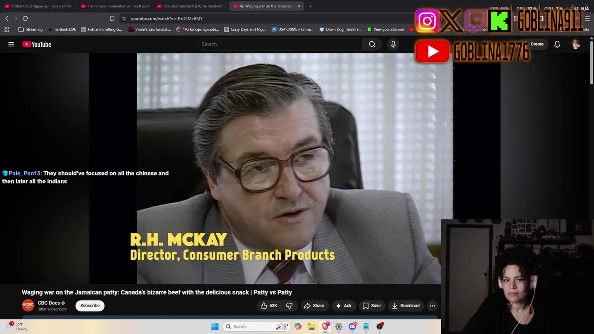594x334 pixels.
Task: Click the browser address bar URL
Action: point(167,19)
